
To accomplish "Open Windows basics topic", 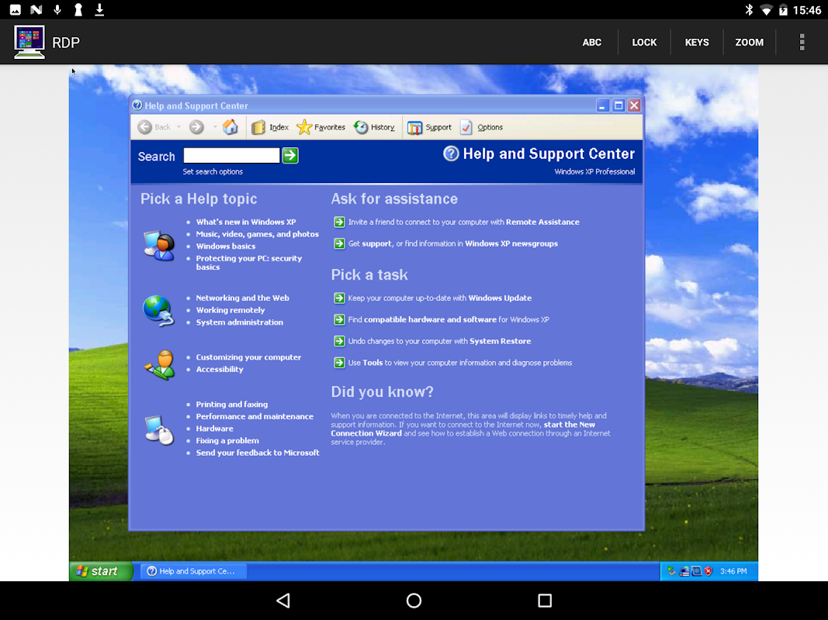I will [226, 246].
